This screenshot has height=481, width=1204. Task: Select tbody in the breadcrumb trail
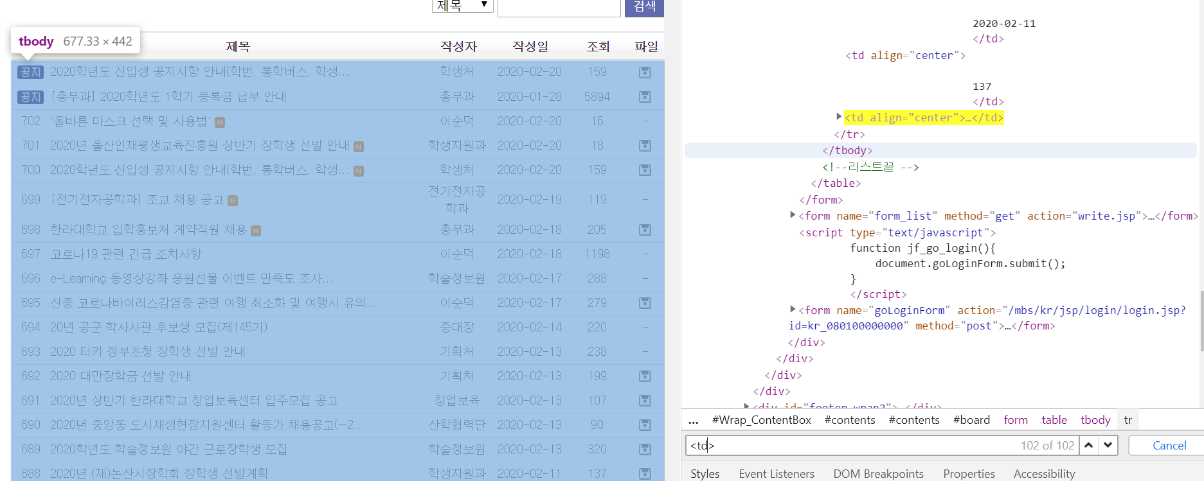pyautogui.click(x=1095, y=420)
